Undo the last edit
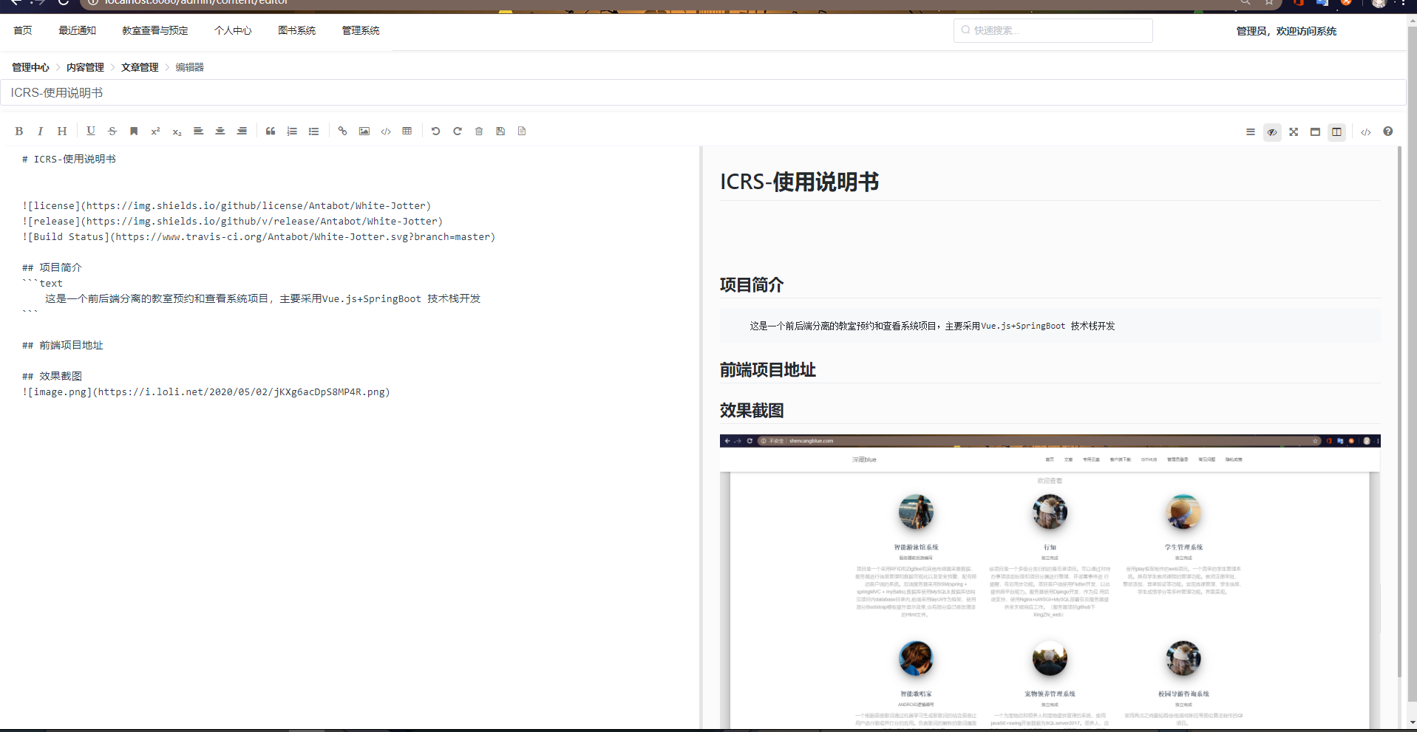The image size is (1417, 732). (435, 131)
